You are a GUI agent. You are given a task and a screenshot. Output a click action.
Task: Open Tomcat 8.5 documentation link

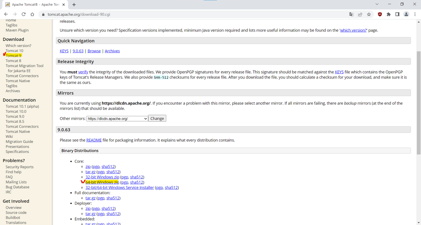(15, 121)
